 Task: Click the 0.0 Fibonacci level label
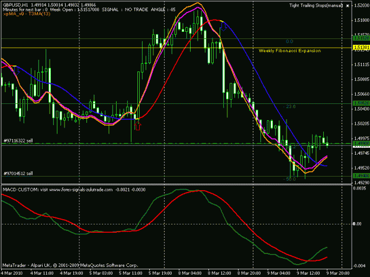[x=289, y=42]
